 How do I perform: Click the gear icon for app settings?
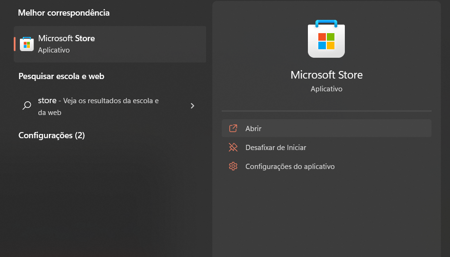coord(233,166)
